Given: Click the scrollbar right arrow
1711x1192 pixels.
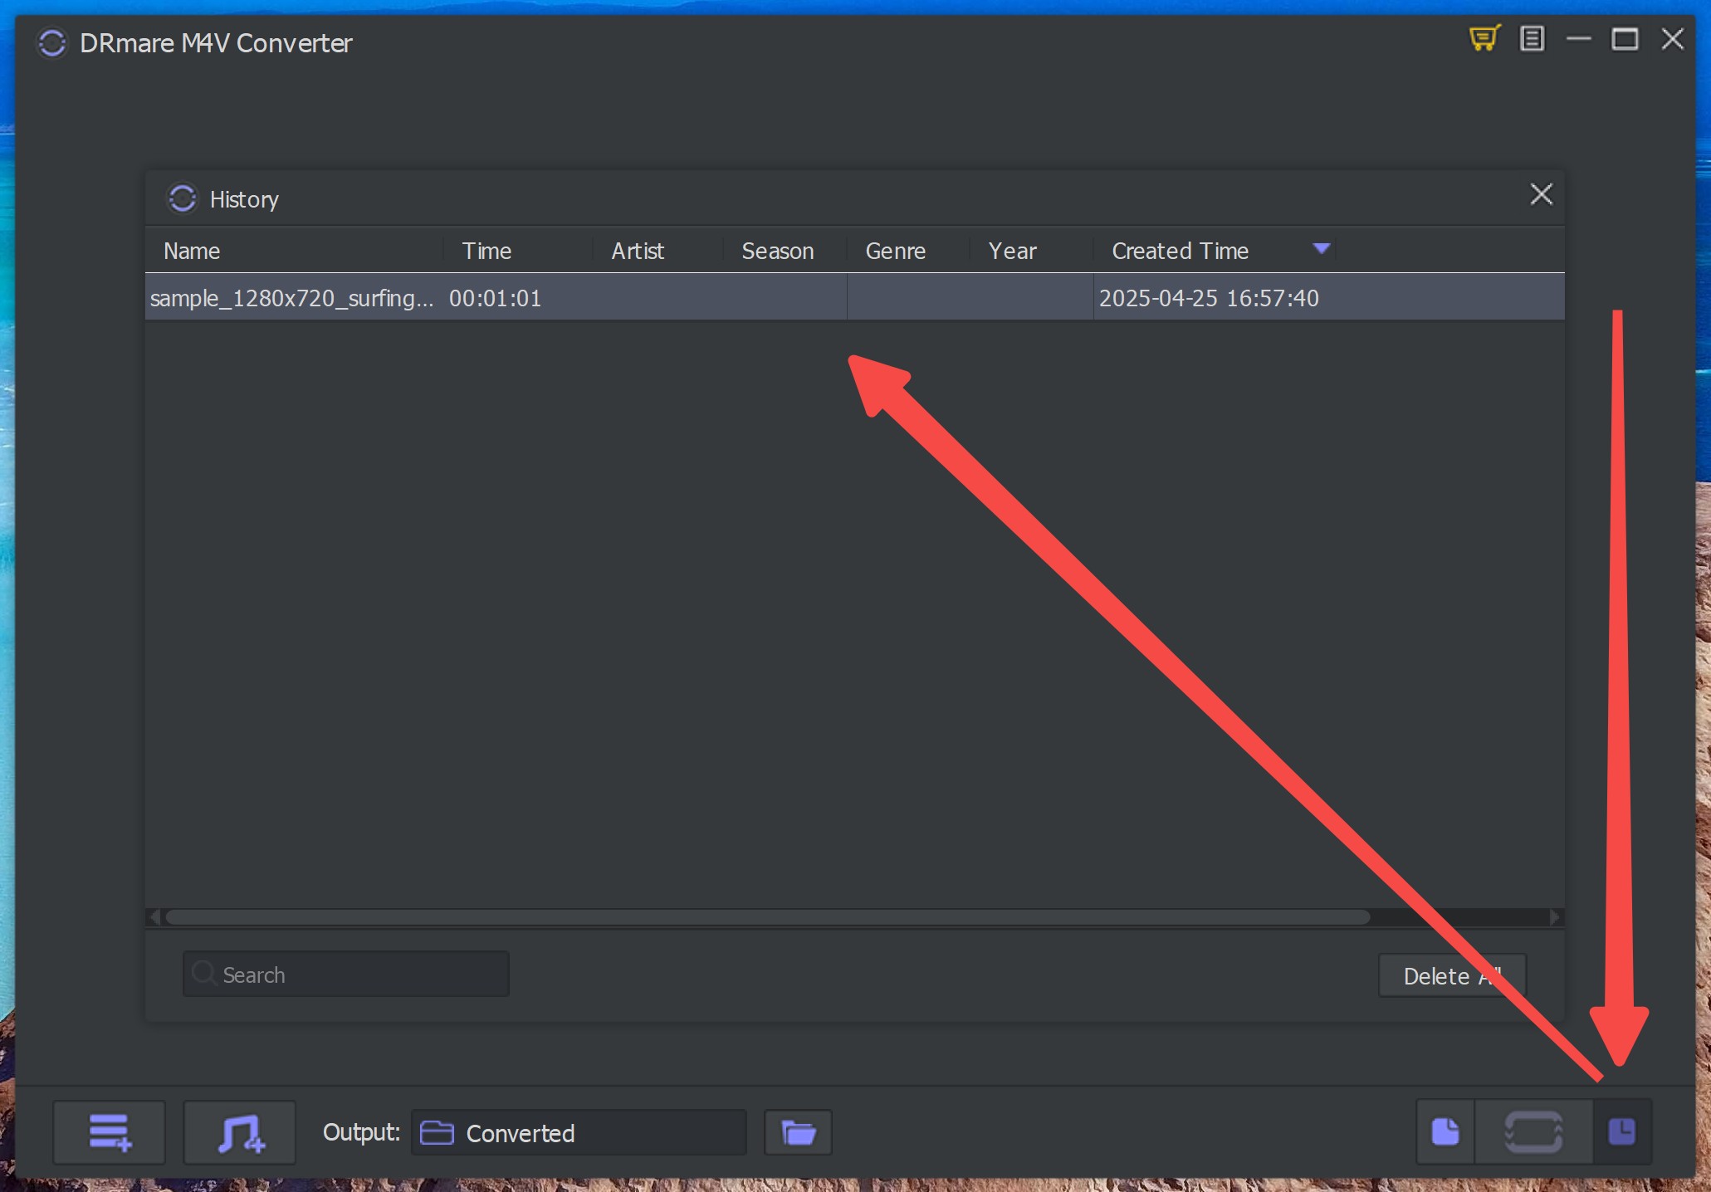Looking at the screenshot, I should [x=1556, y=917].
